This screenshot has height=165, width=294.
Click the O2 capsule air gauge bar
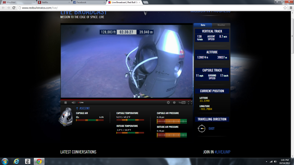(90, 120)
